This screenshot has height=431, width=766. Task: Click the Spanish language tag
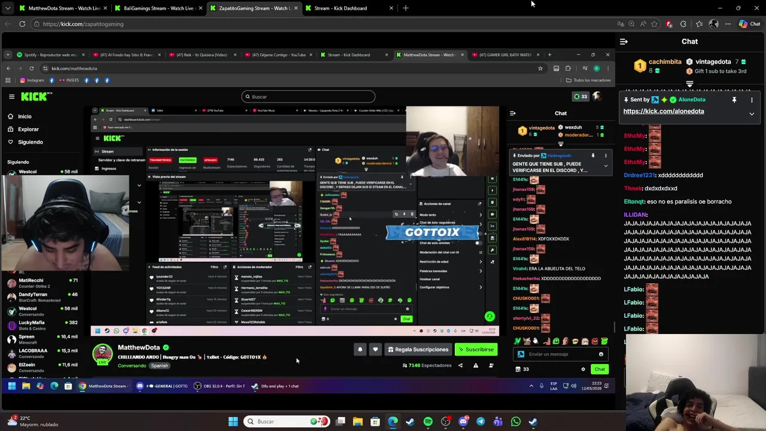[x=159, y=366]
